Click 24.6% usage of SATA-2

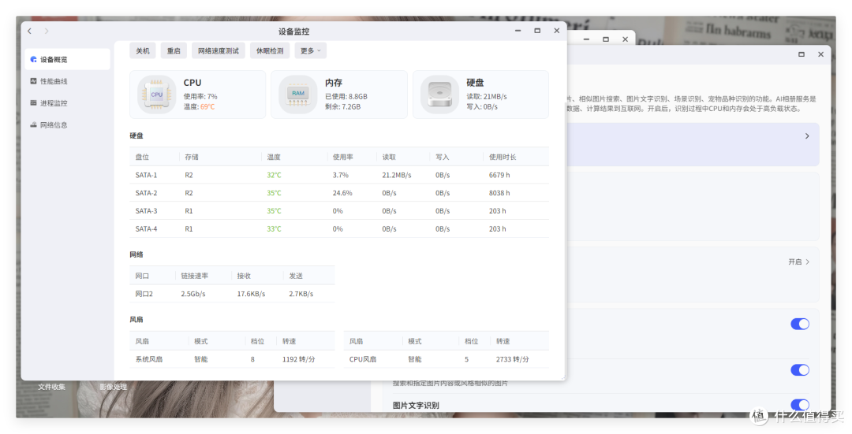[342, 193]
